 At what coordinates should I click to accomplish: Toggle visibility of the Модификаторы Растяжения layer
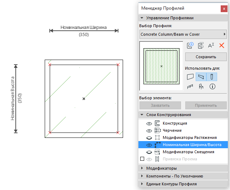(149, 138)
